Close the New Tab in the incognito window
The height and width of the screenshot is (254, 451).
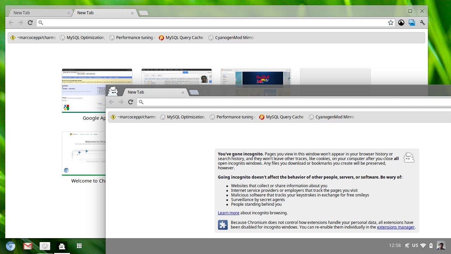pos(183,92)
